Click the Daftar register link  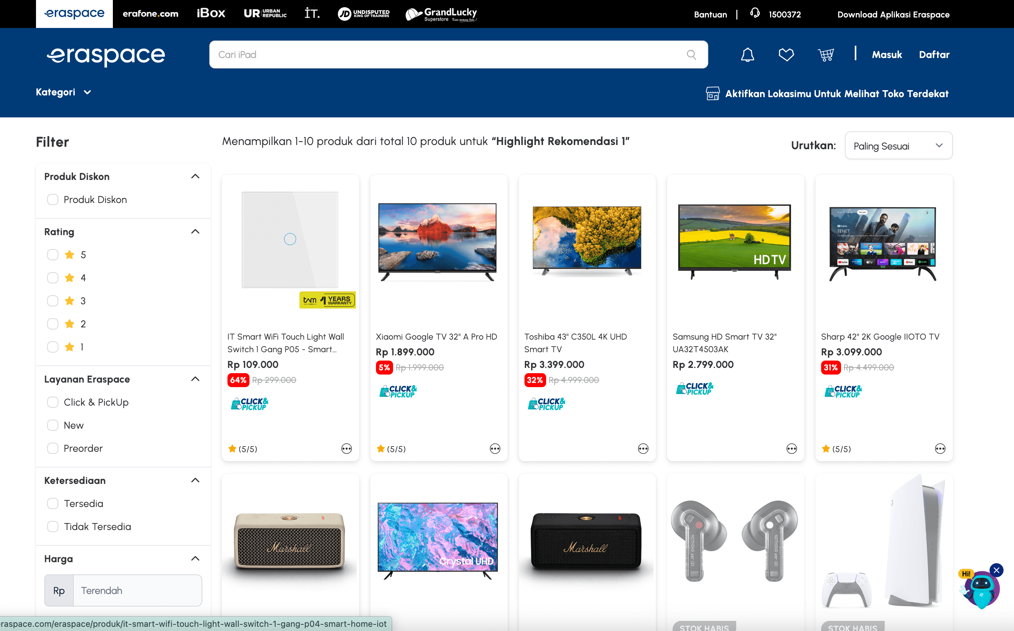(x=934, y=55)
